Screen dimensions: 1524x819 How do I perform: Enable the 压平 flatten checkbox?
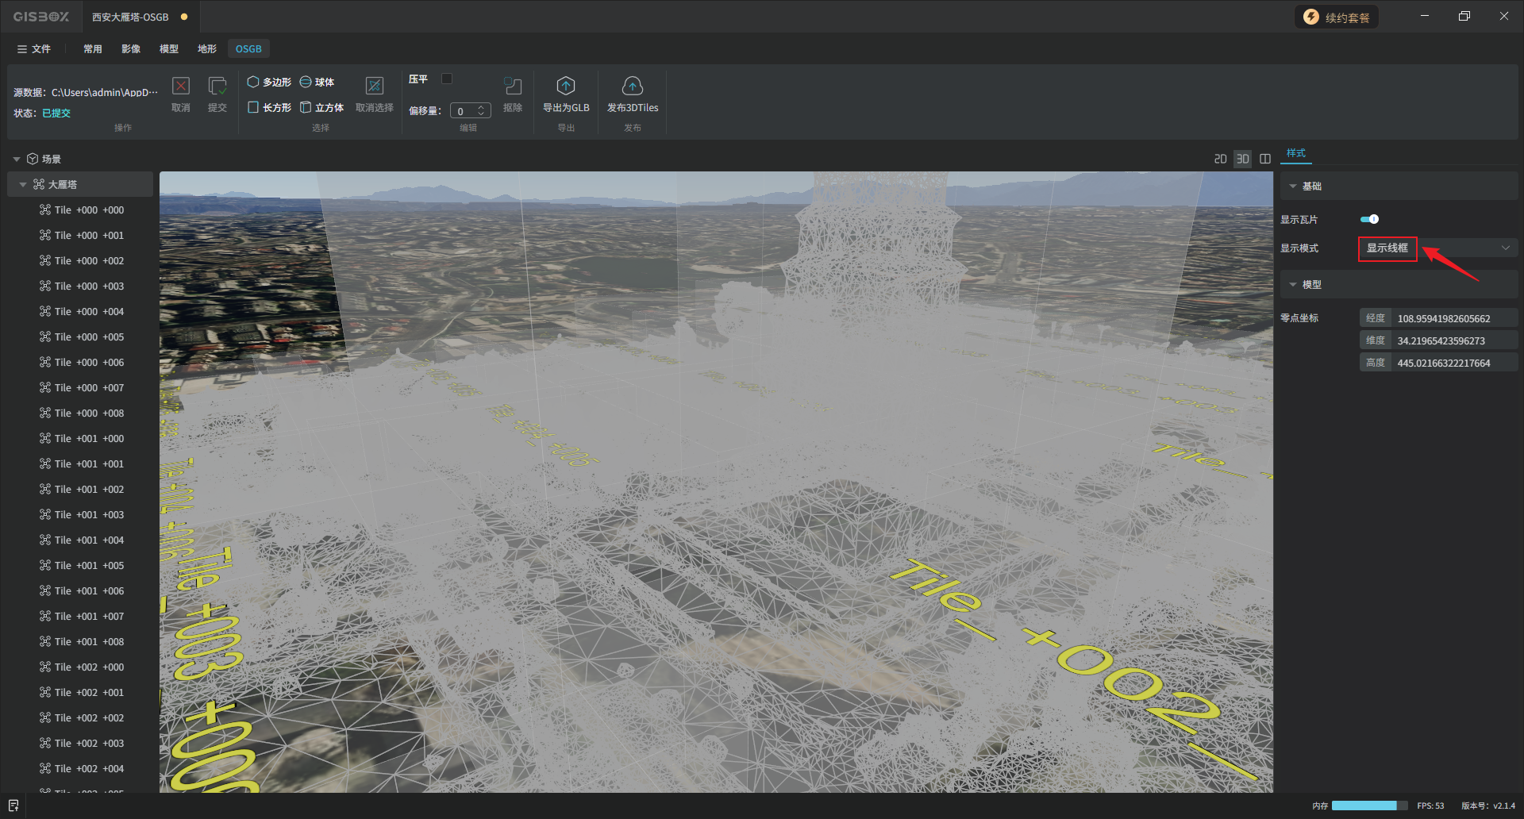click(447, 79)
